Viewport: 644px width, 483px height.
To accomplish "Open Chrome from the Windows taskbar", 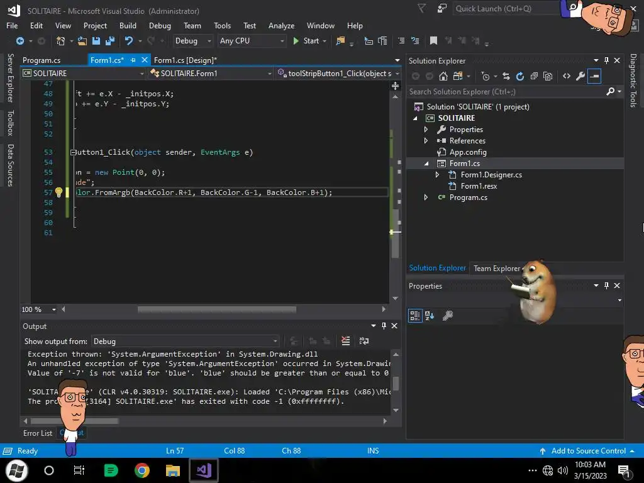I will pos(142,470).
